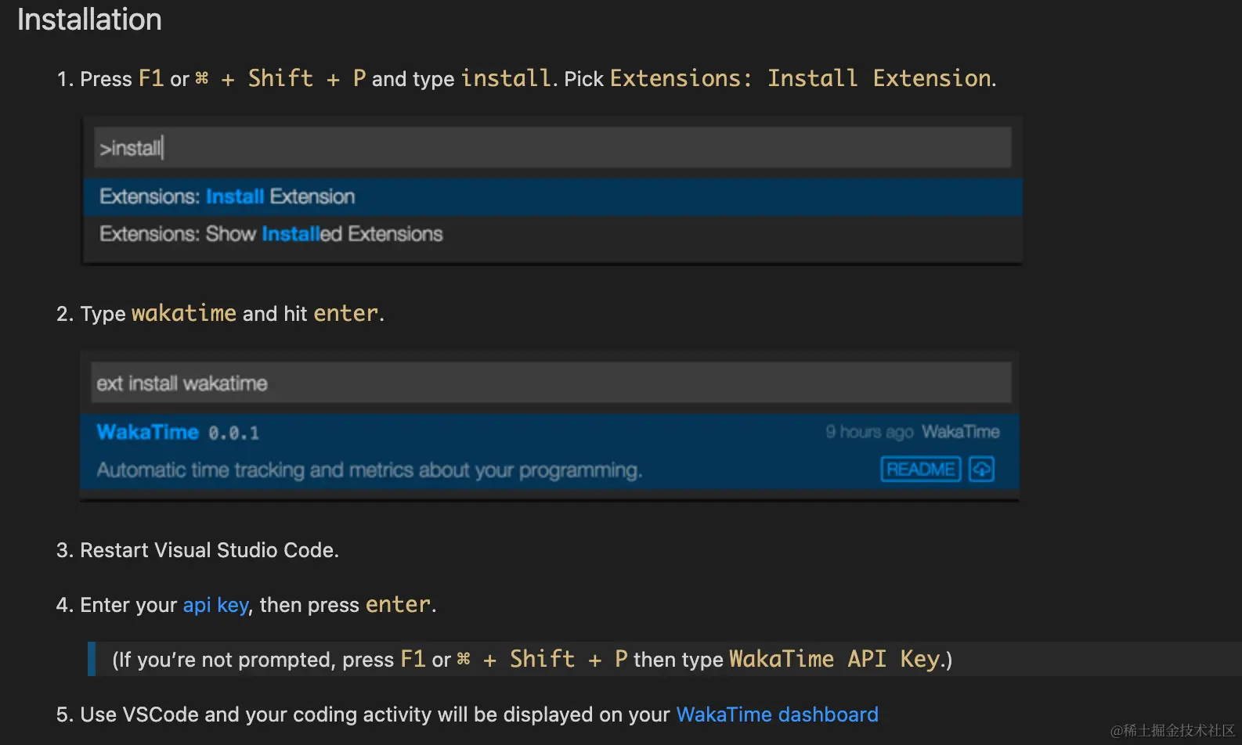Click the 'enter' key text in step 4
Viewport: 1242px width, 745px height.
pos(398,604)
